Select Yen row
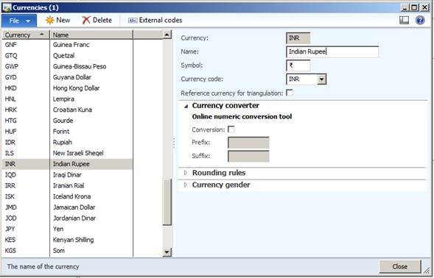This screenshot has width=434, height=278. click(x=68, y=229)
